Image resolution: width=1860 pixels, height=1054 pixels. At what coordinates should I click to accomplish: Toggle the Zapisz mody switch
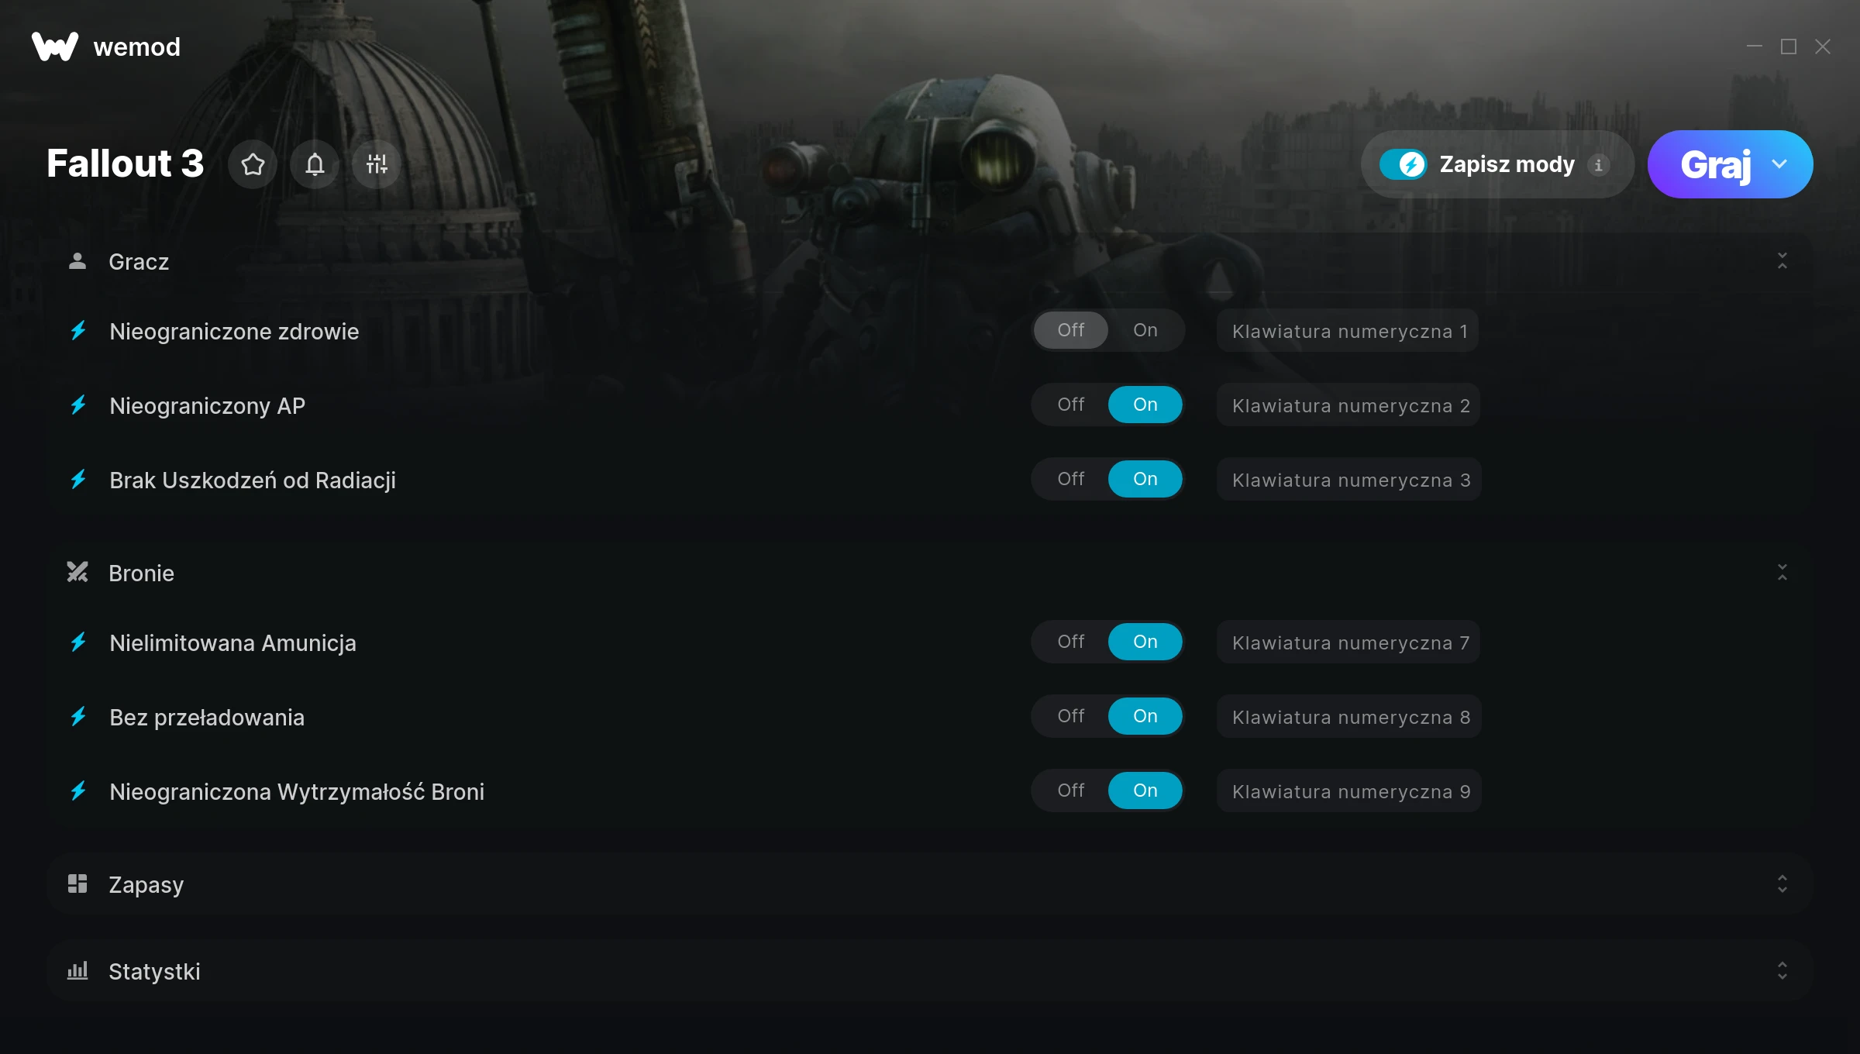coord(1404,164)
